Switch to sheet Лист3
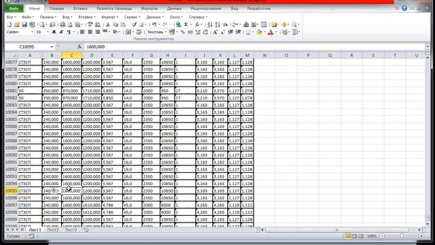 tap(71, 230)
